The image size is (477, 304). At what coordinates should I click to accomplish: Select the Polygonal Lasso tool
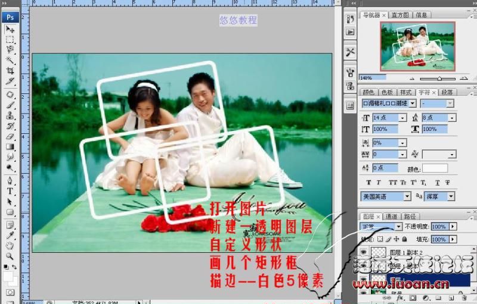click(x=10, y=49)
